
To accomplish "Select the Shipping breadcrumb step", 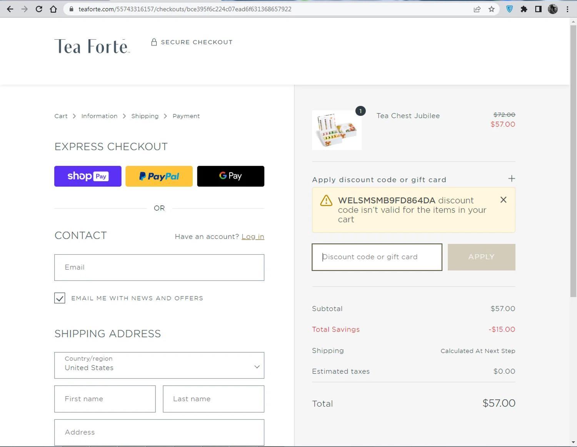I will 145,116.
